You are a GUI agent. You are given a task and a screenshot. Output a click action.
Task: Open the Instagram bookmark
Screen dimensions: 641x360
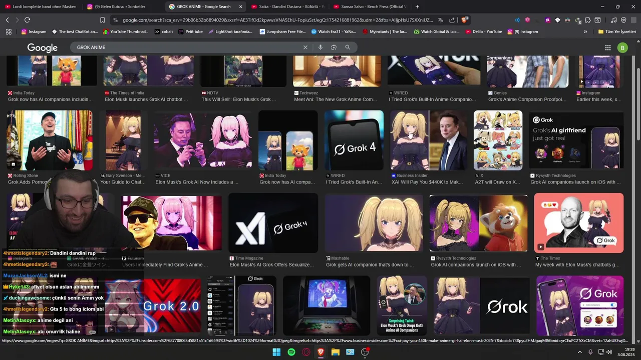34,31
